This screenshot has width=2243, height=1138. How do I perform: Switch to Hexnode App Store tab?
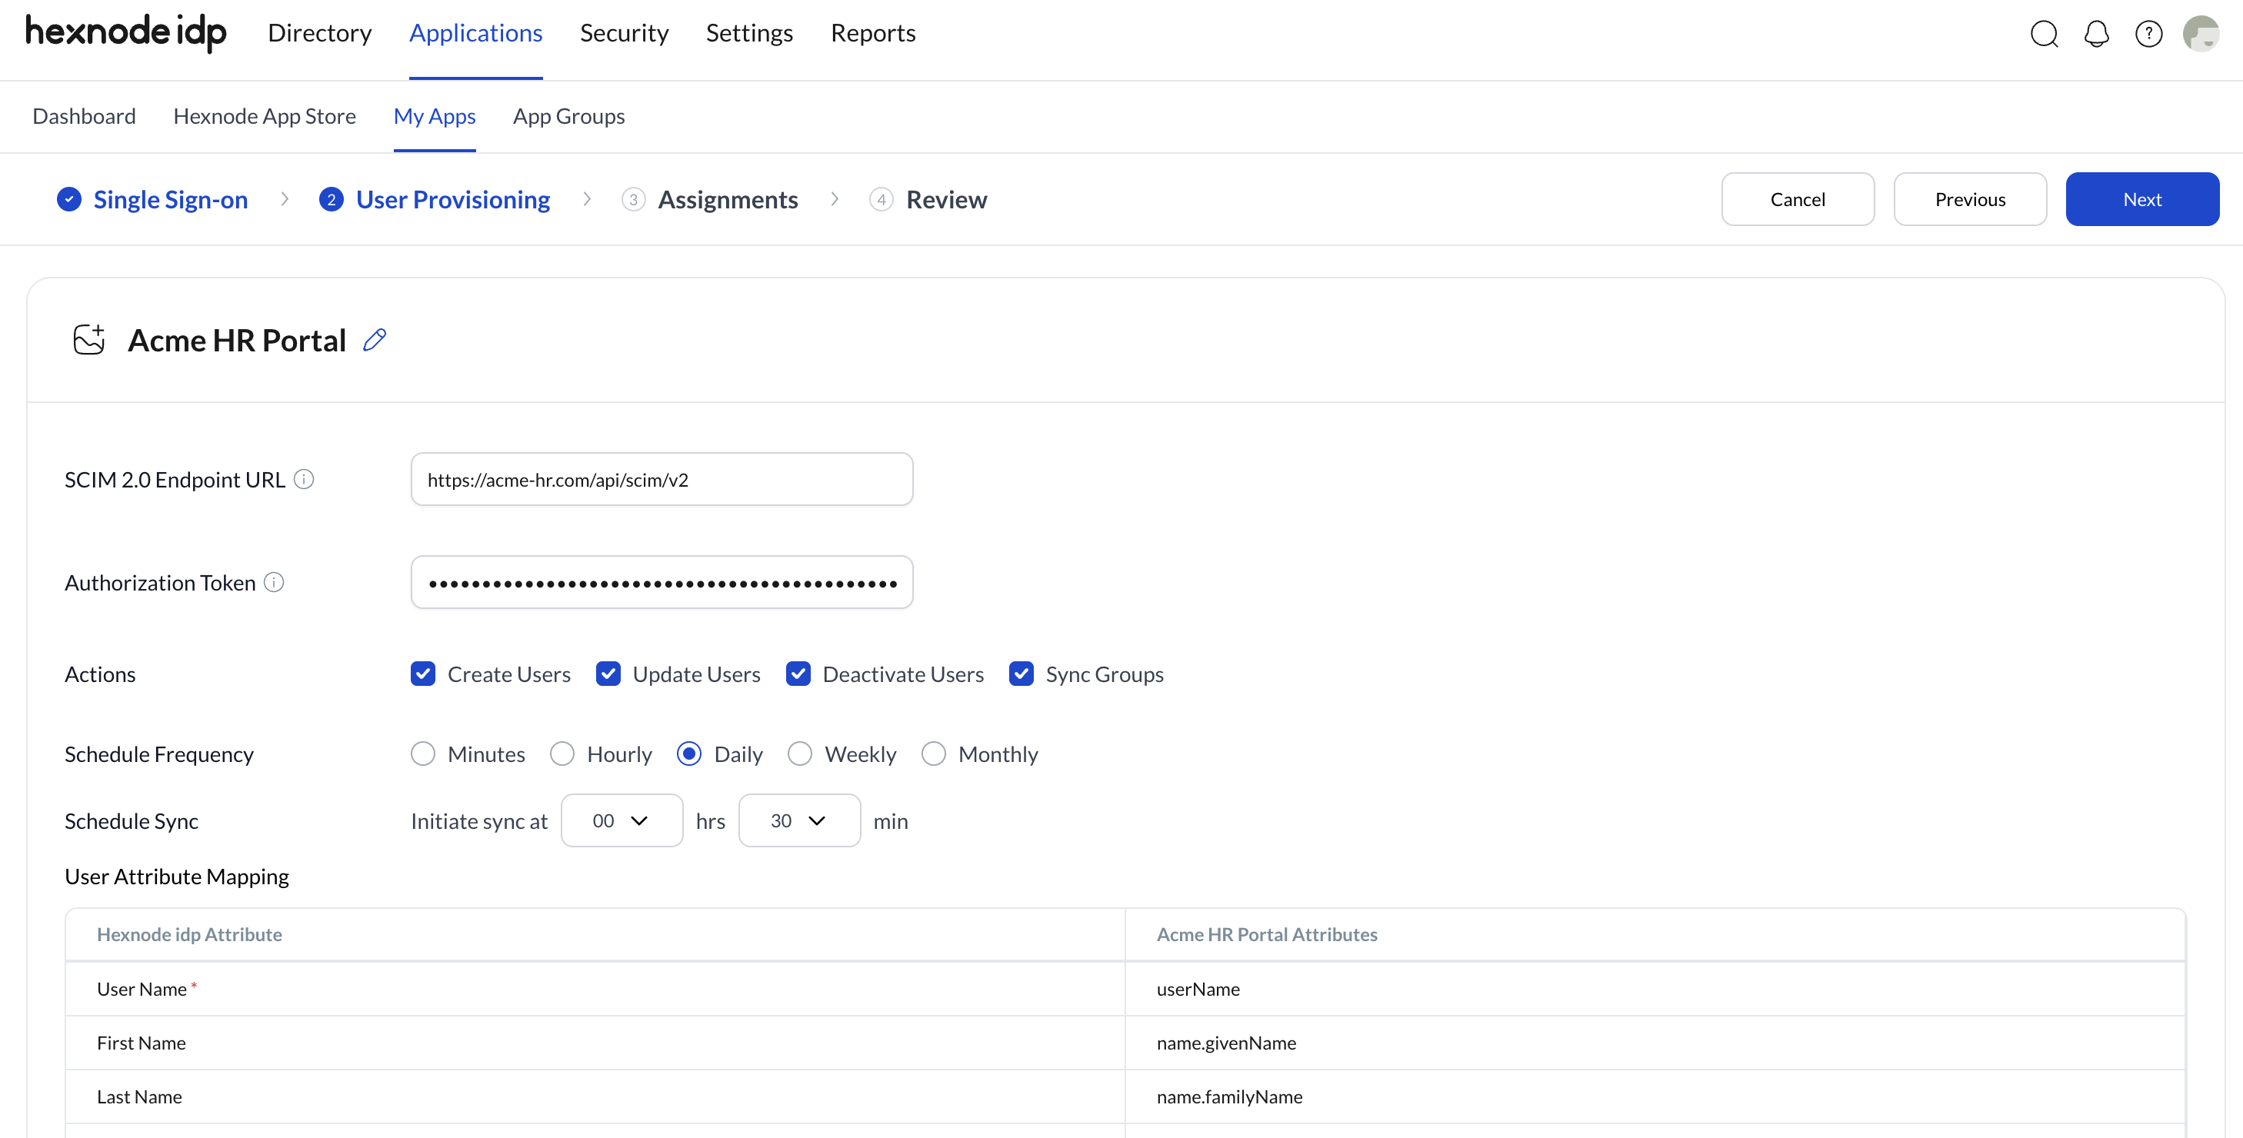pos(265,116)
